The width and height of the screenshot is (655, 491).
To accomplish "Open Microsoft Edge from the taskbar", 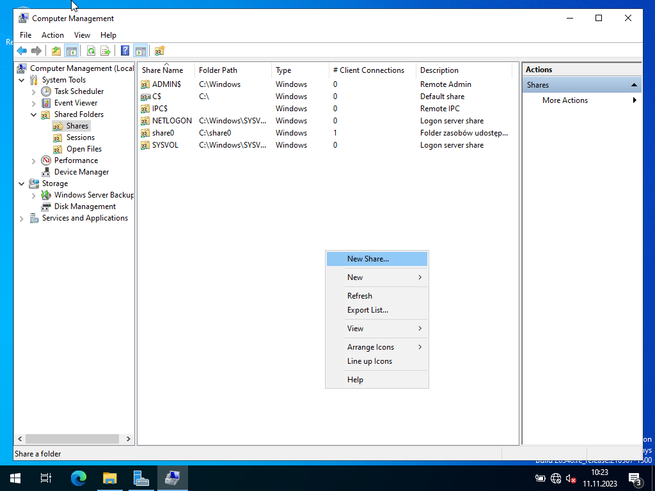I will 78,478.
